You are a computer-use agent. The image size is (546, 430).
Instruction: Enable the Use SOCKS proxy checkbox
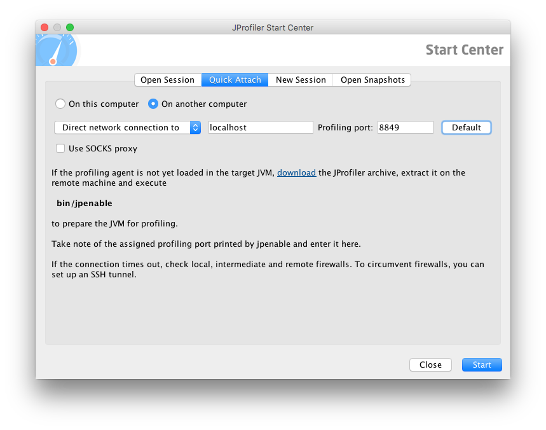(x=60, y=148)
